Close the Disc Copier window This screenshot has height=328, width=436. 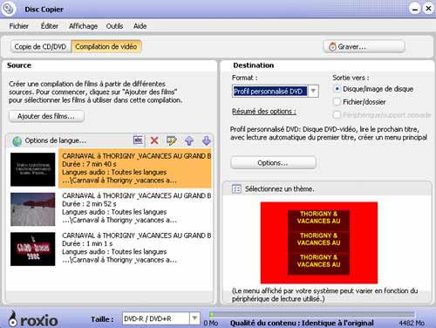pos(428,9)
